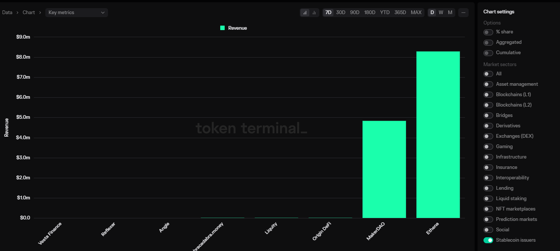Open the ellipsis more-options menu
560x251 pixels.
tap(463, 12)
